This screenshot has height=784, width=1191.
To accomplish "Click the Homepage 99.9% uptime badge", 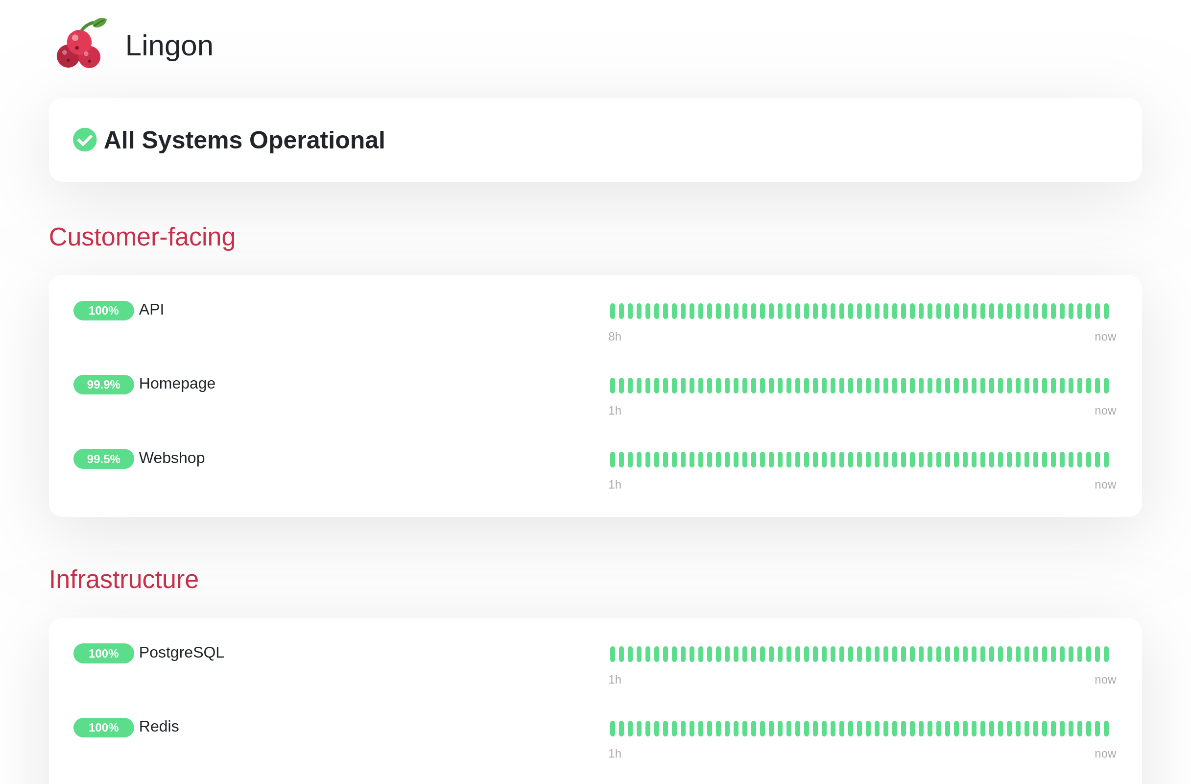I will coord(104,385).
